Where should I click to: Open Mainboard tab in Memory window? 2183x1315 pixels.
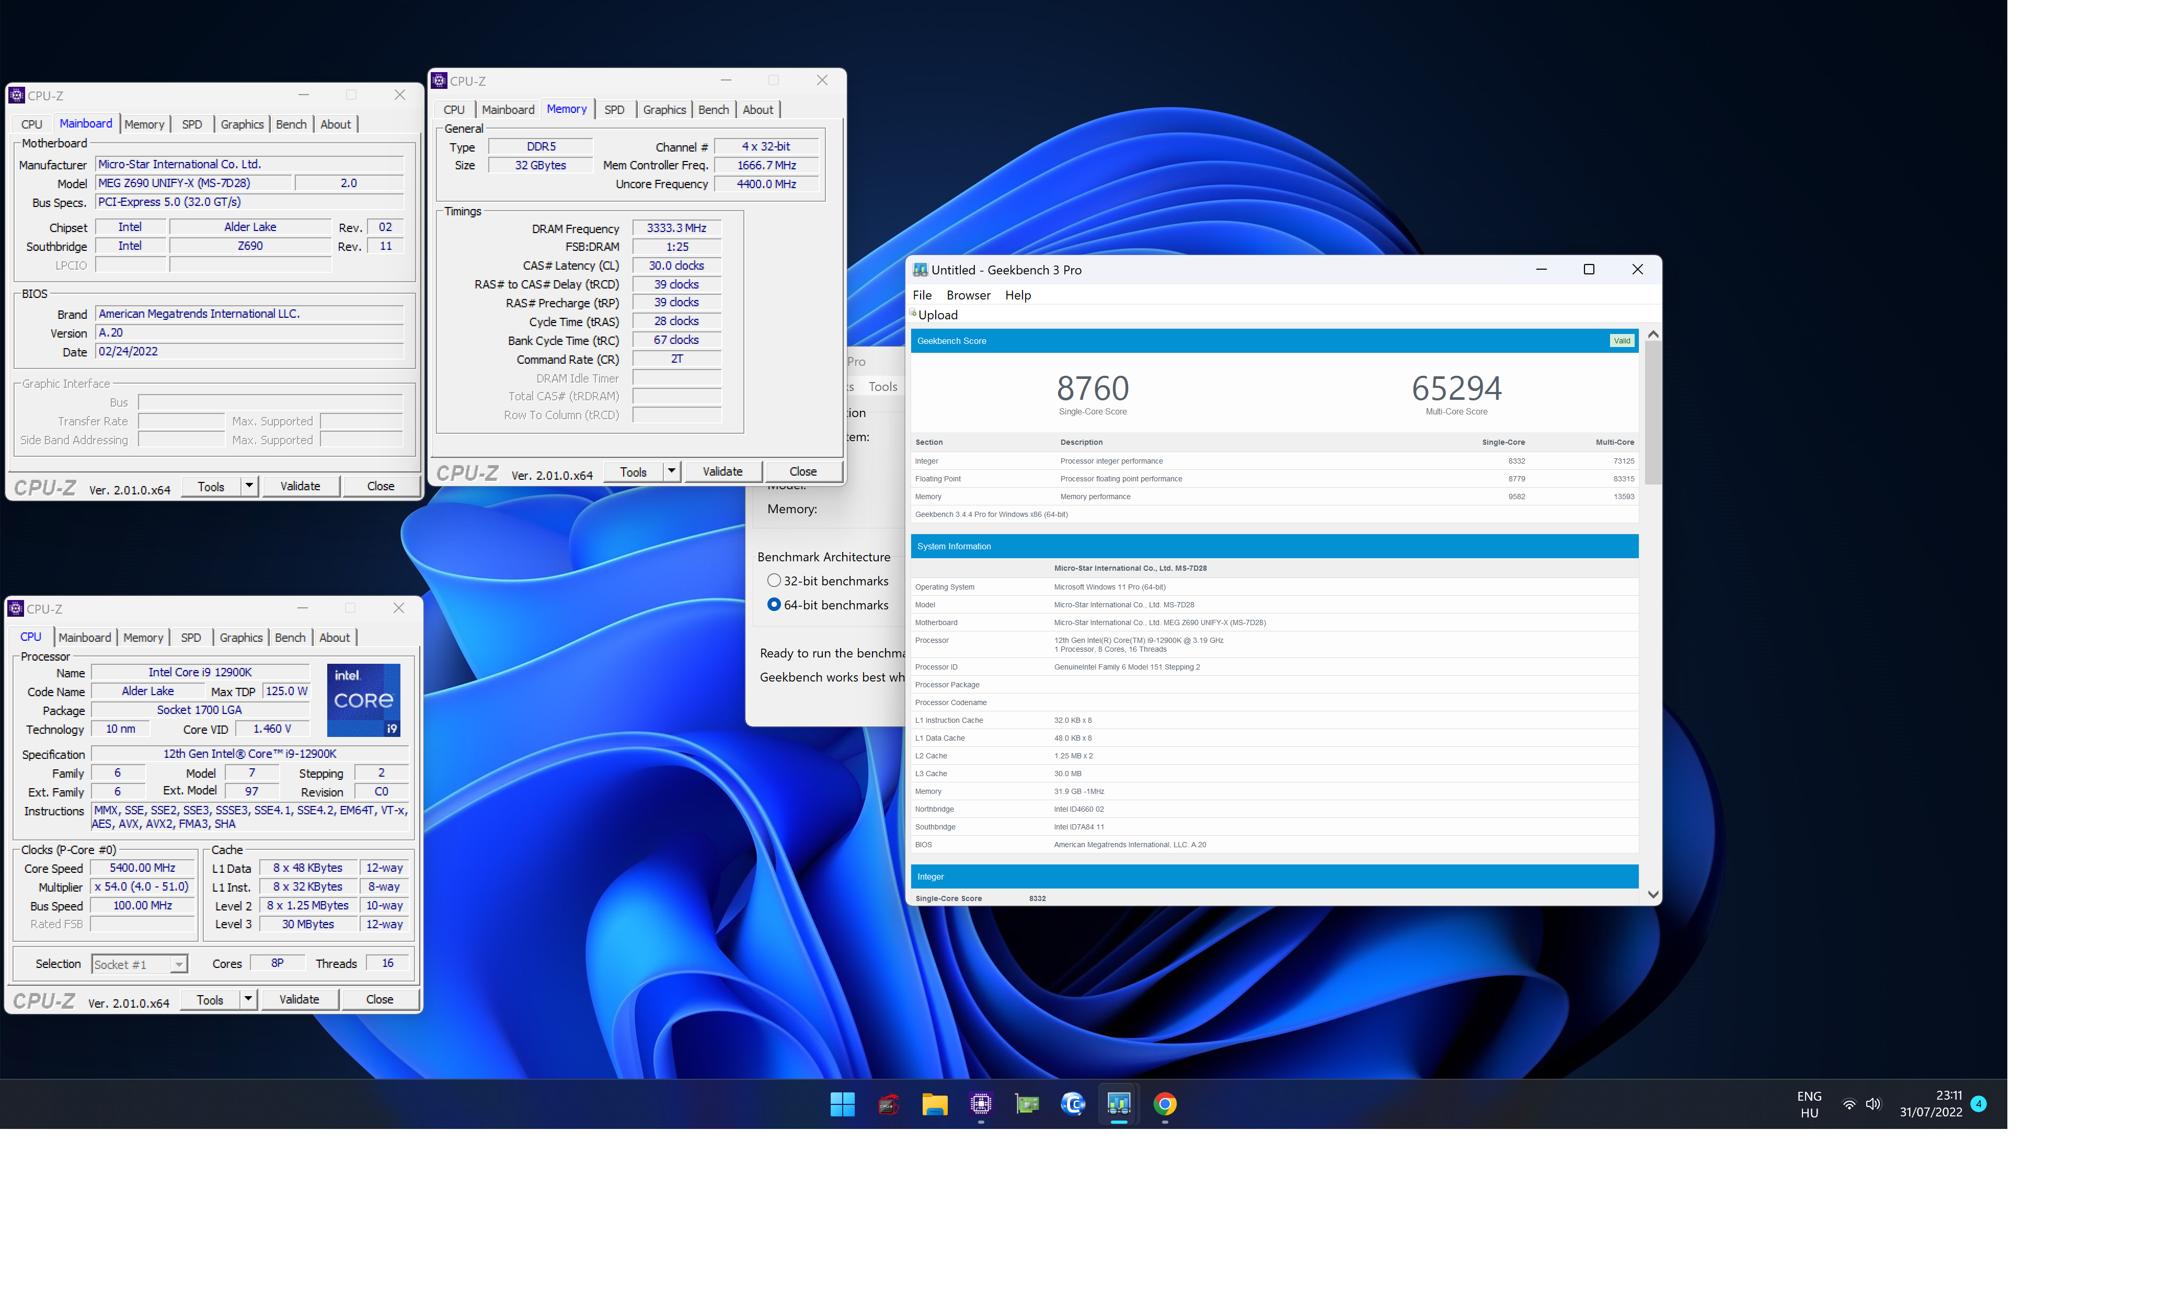click(x=508, y=110)
